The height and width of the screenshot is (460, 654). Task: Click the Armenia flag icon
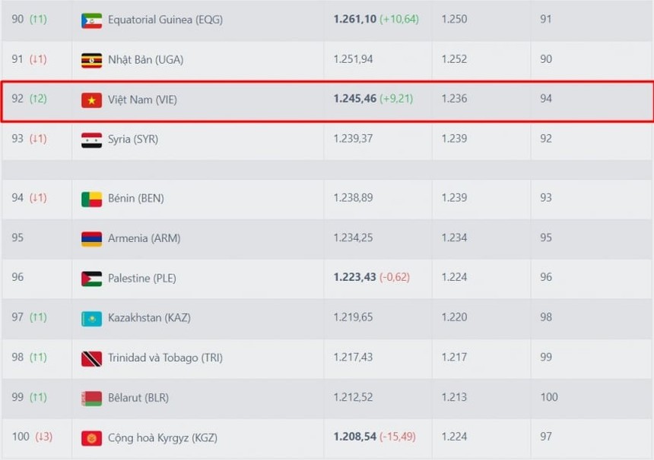click(91, 238)
